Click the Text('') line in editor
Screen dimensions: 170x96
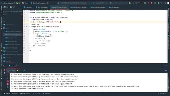42,38
